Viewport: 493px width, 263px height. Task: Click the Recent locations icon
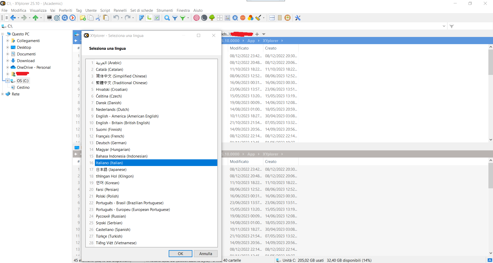[x=73, y=18]
